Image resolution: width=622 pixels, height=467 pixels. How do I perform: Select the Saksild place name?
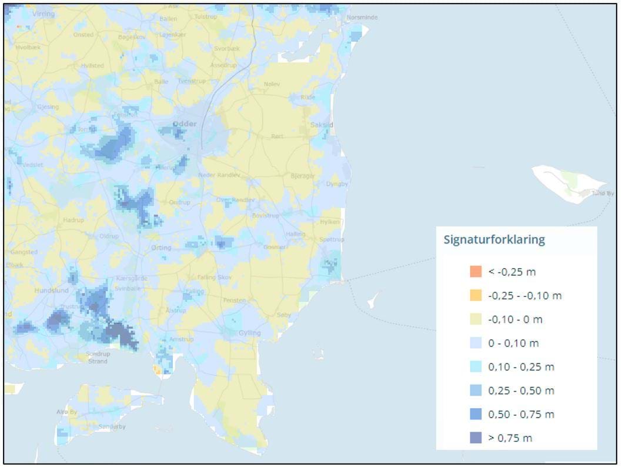point(323,125)
